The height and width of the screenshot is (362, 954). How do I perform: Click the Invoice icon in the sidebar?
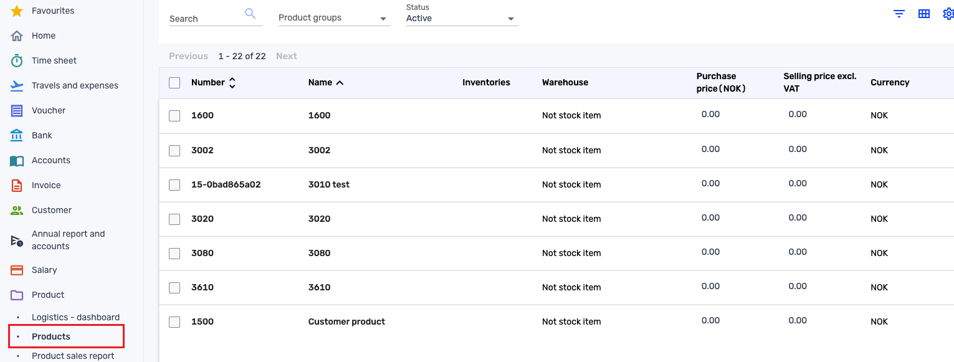(17, 185)
